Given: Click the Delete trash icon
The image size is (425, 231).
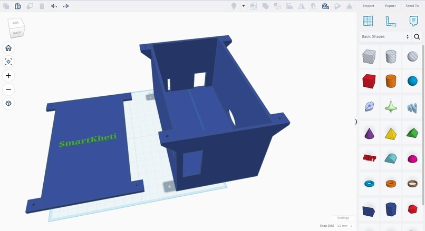Looking at the screenshot, I should pos(42,6).
